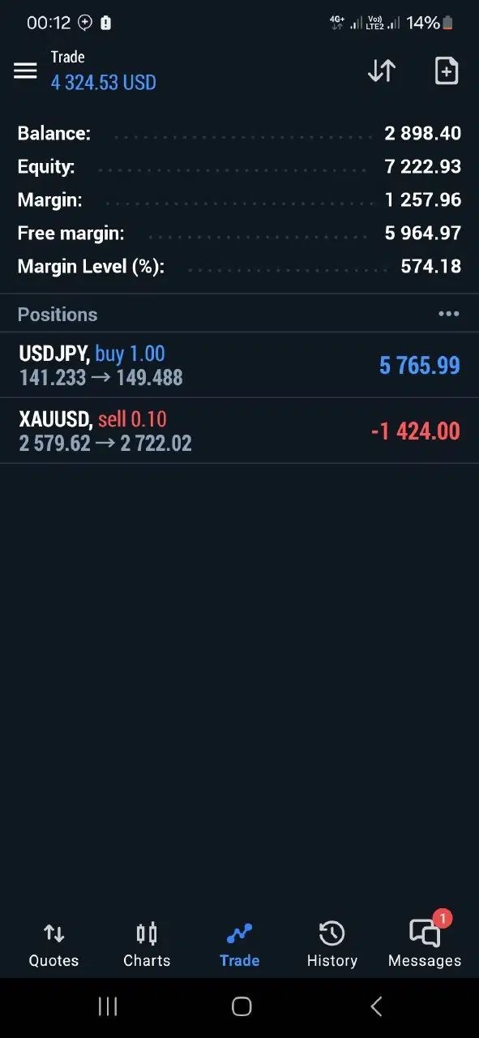Tap the sort positions arrows icon

[382, 71]
